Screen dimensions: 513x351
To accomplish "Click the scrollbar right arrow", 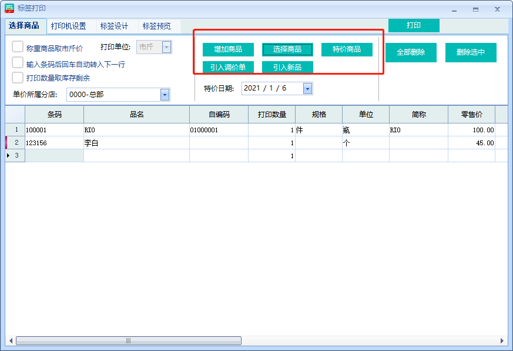I will tap(502, 341).
